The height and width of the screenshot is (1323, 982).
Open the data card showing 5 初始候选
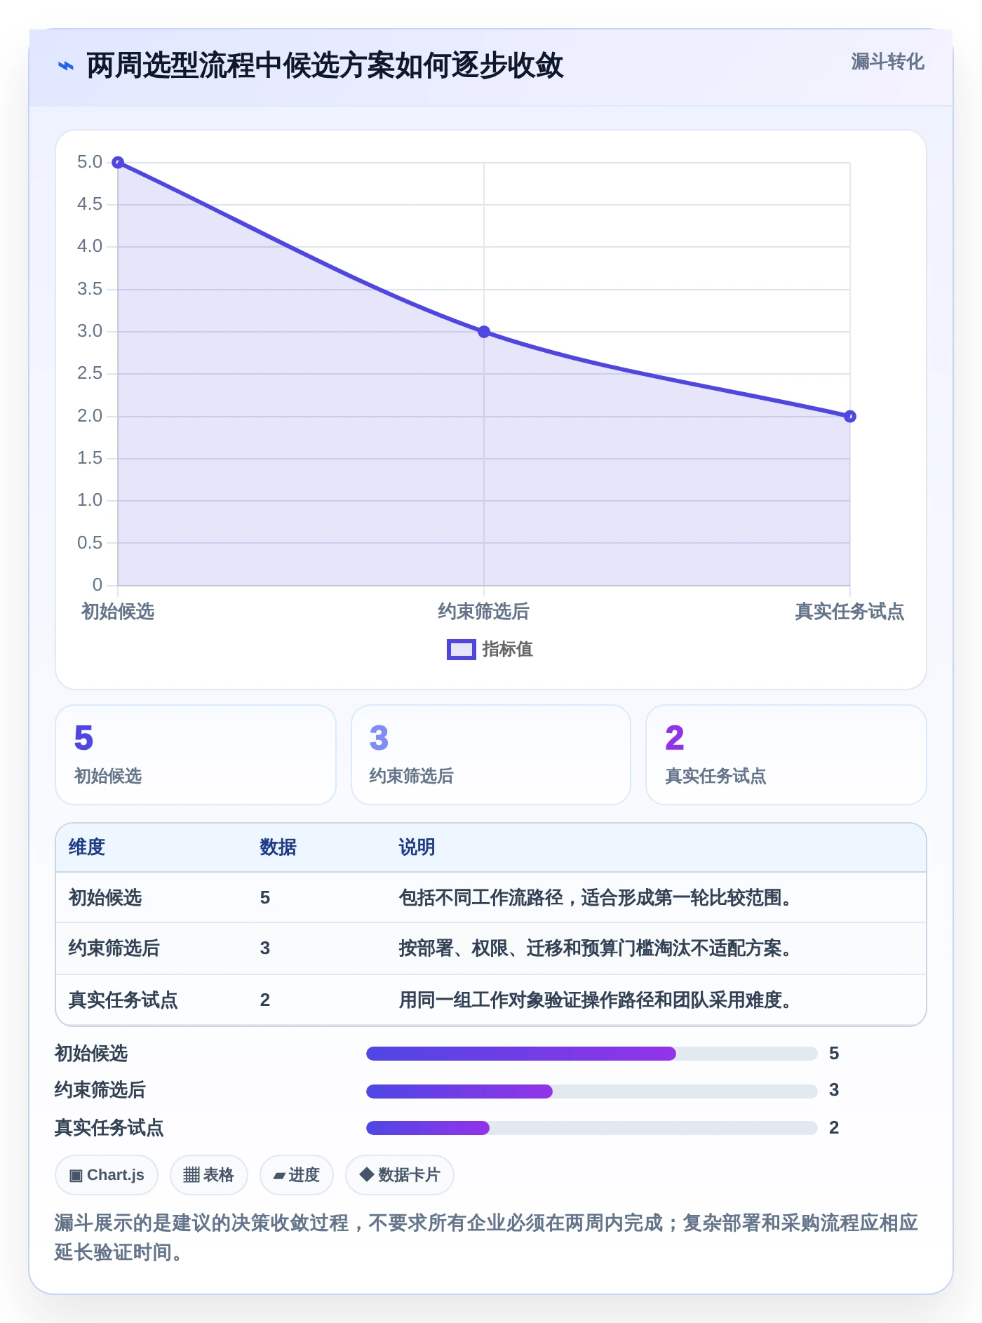(x=196, y=755)
